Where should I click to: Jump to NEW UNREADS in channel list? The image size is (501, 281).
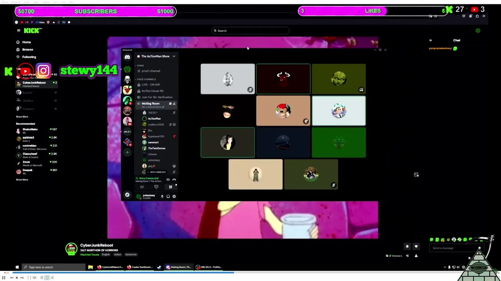158,172
